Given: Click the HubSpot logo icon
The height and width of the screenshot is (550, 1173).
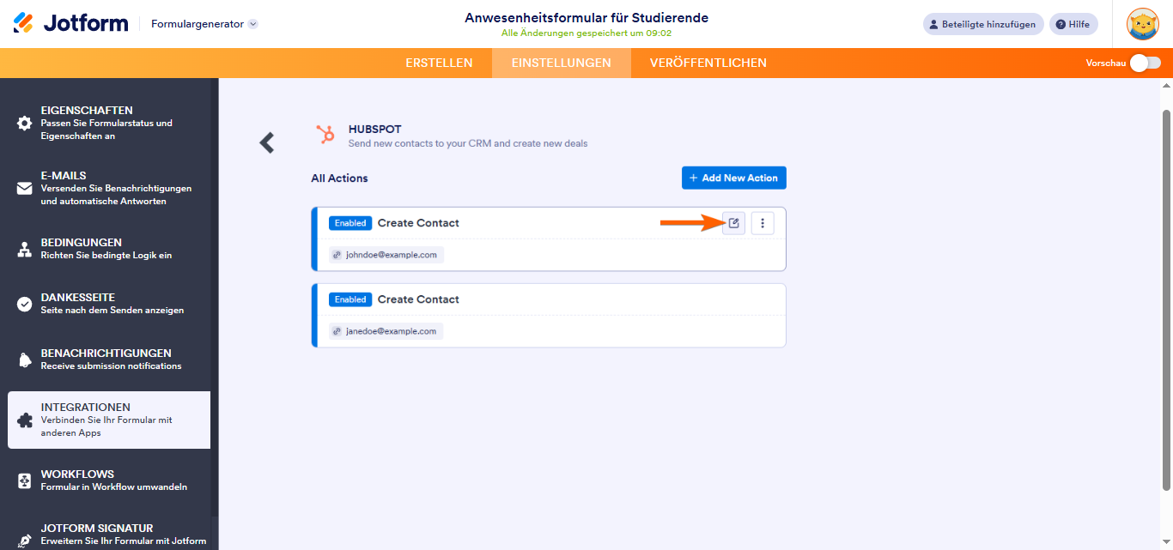Looking at the screenshot, I should (x=325, y=134).
